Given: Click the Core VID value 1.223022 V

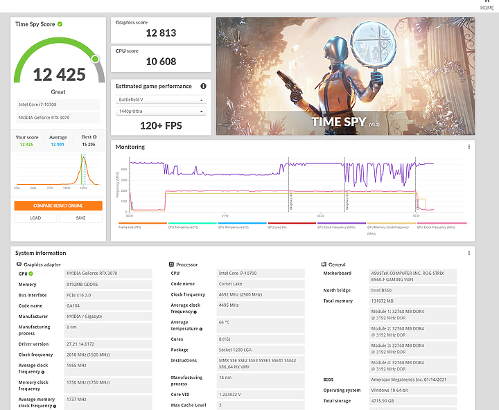Looking at the screenshot, I should click(261, 394).
